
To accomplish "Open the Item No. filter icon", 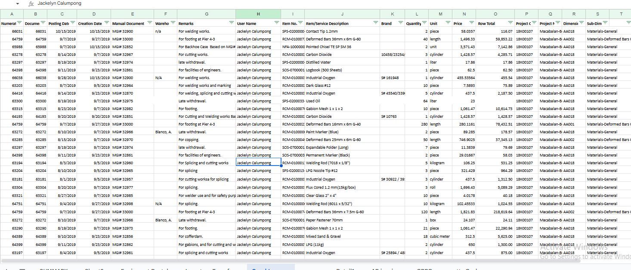I will [300, 23].
